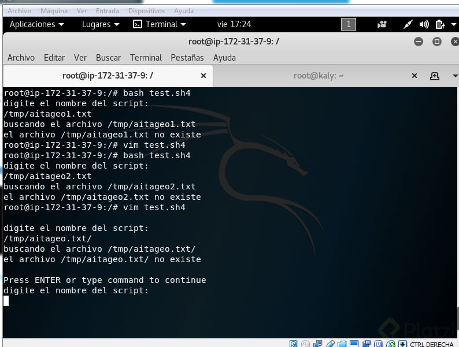Open the Aplicaciones menu
The height and width of the screenshot is (347, 459).
(x=36, y=24)
